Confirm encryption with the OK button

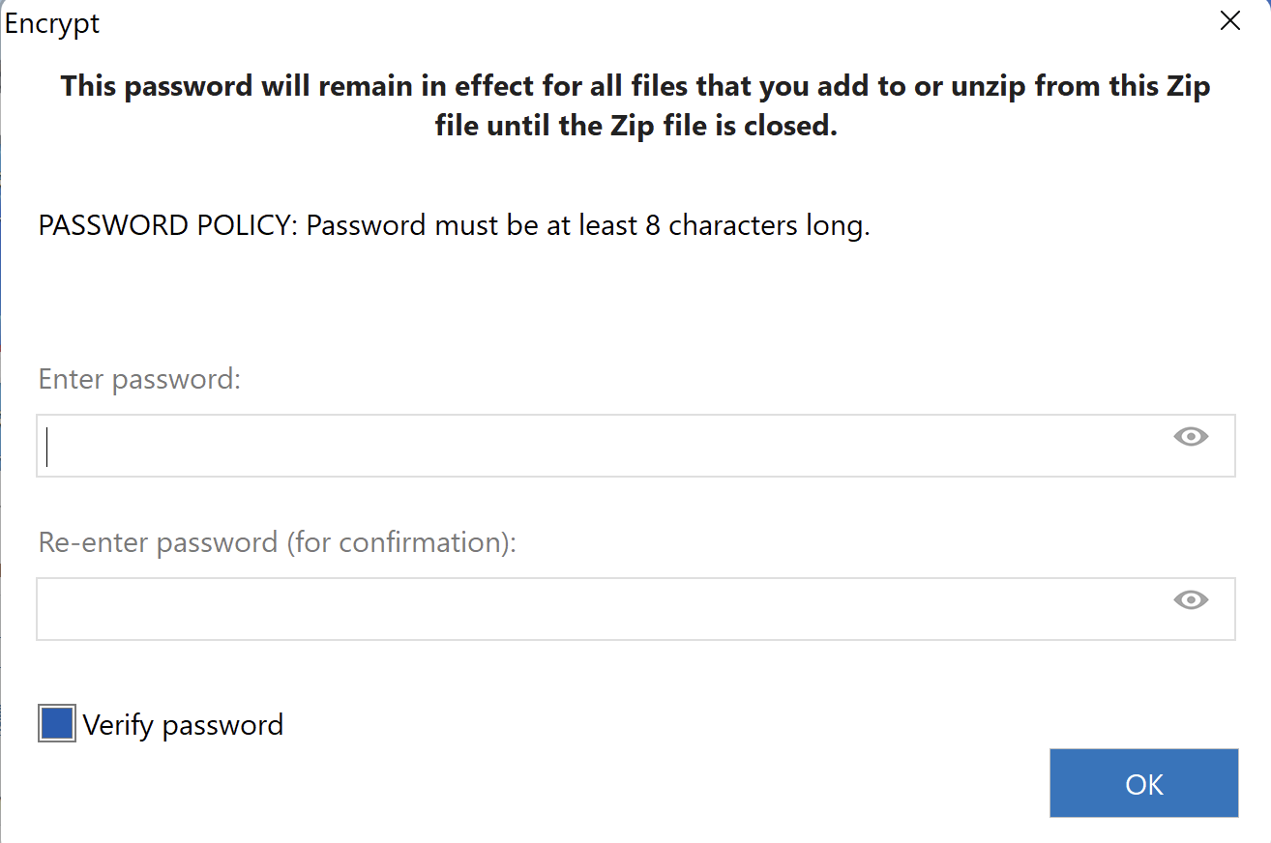(1143, 783)
